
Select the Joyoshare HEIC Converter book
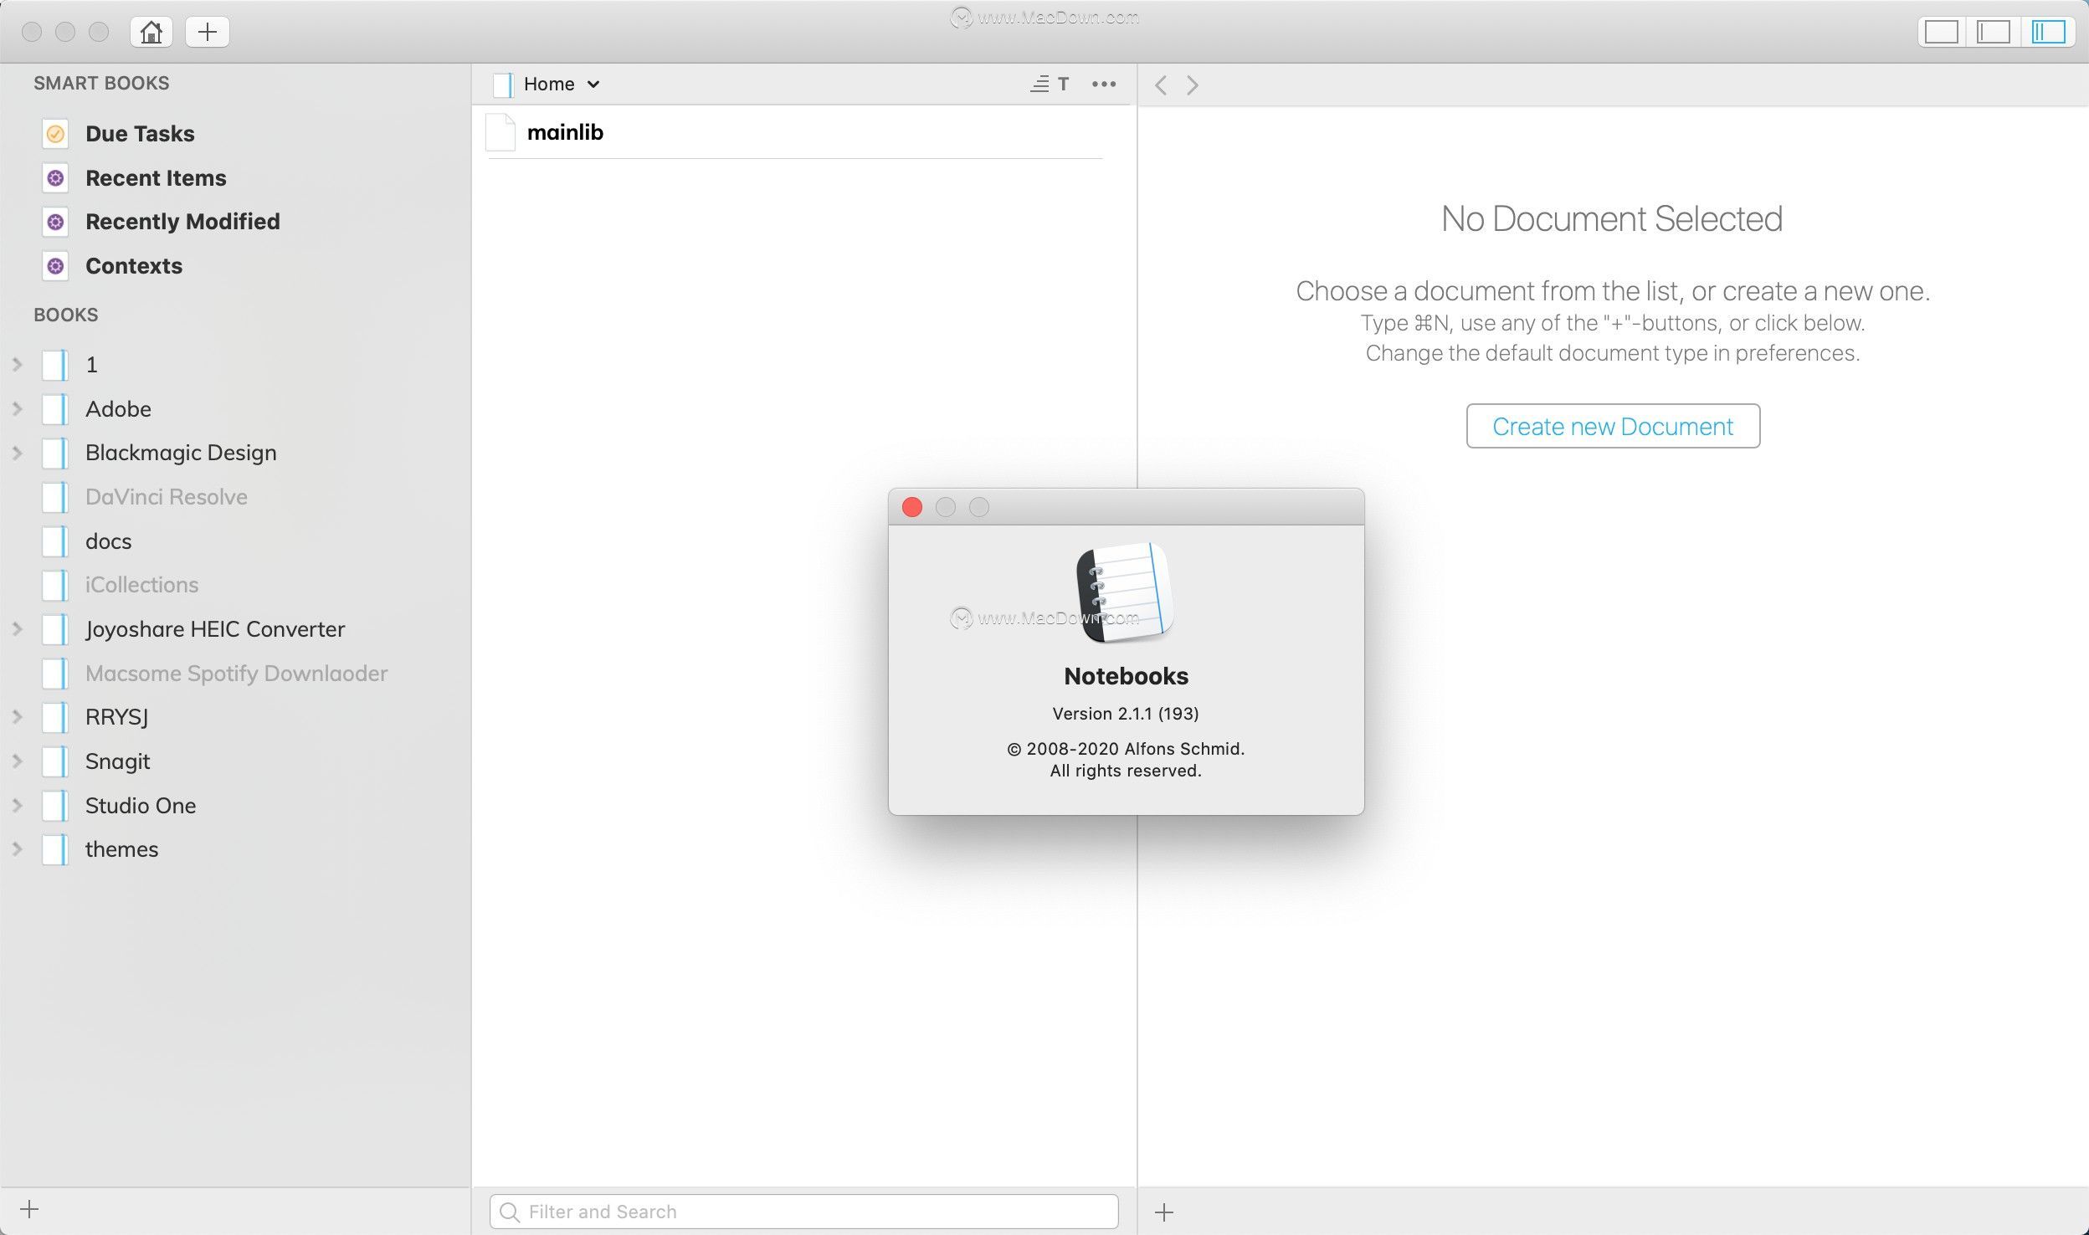point(215,629)
